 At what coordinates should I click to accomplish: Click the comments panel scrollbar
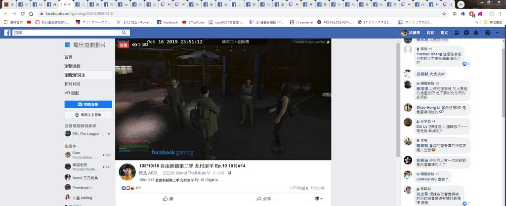(398, 99)
